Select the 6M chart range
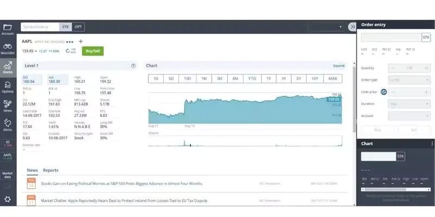Screen dimensions: 435x217 [235, 78]
